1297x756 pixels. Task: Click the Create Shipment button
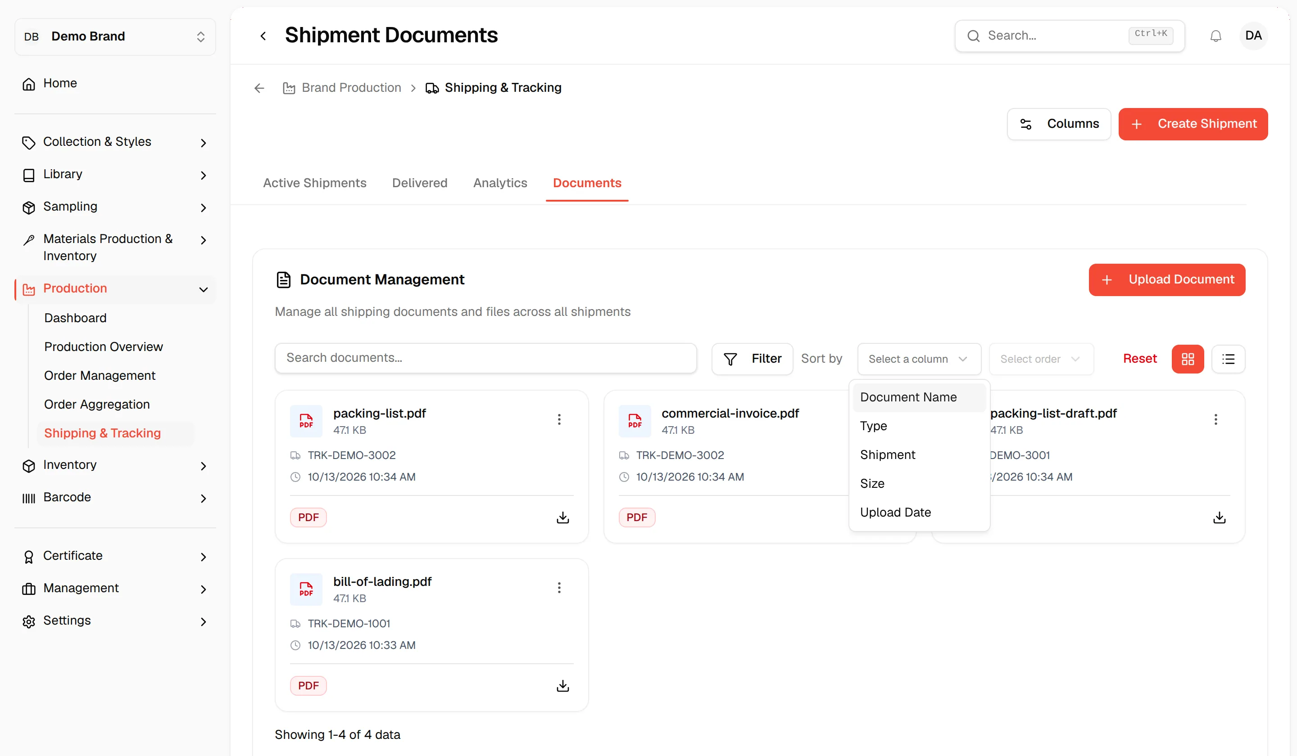[x=1193, y=124]
